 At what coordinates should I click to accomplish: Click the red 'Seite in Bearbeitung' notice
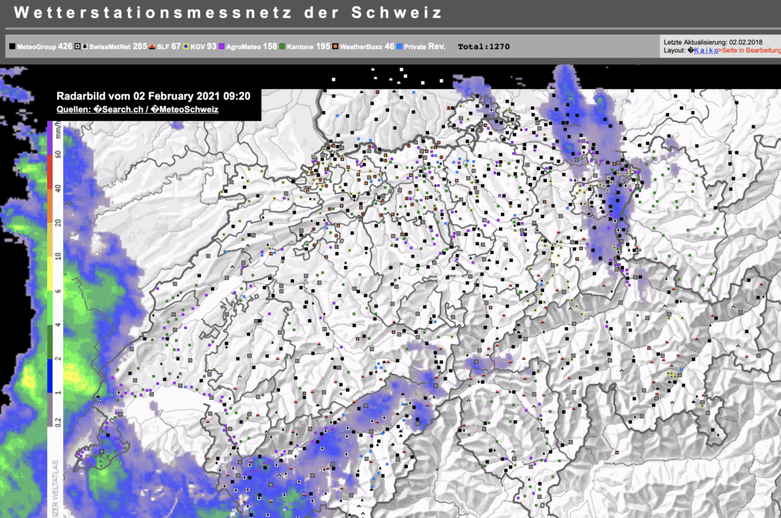752,50
